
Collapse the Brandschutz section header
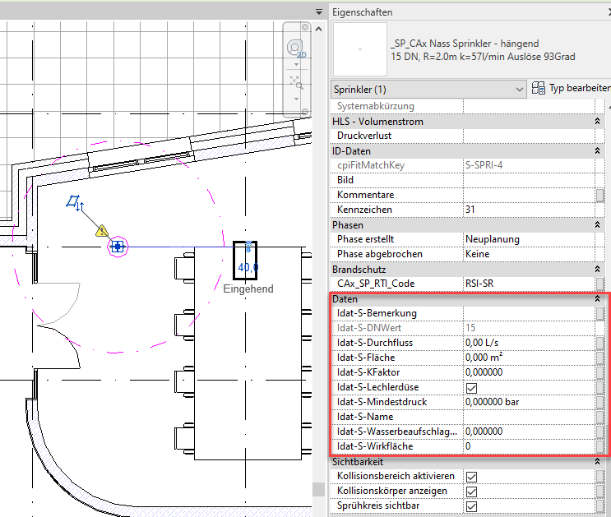click(596, 269)
